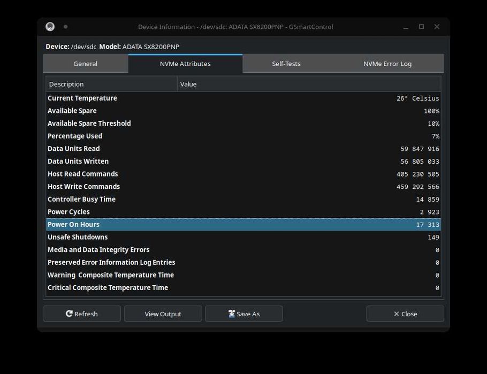The width and height of the screenshot is (487, 374).
Task: Select the Unsafe Shutdowns row
Action: click(243, 237)
